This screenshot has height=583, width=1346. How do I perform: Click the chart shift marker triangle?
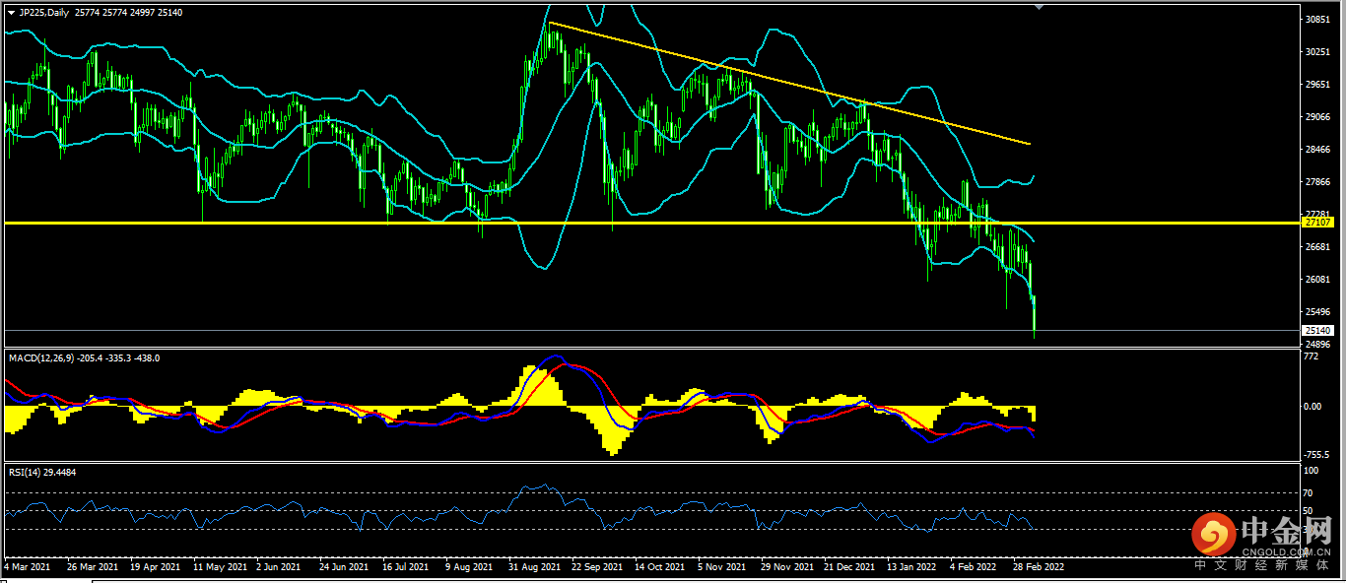(x=1038, y=7)
